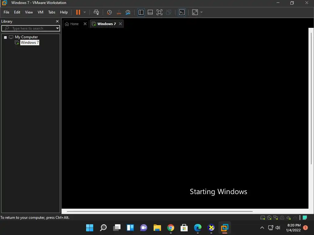Click the Unity mode toolbar icon
This screenshot has height=235, width=314.
click(x=169, y=12)
